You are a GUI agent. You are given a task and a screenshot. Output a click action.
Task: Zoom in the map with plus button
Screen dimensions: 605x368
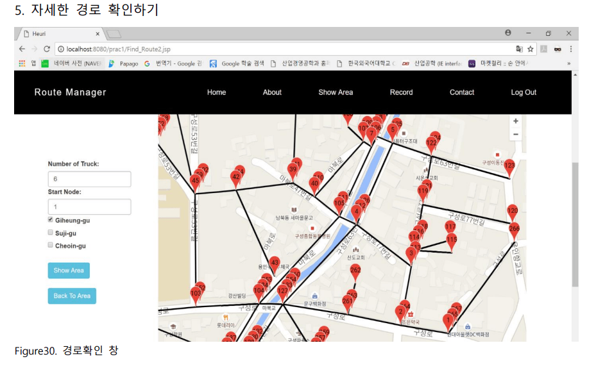(x=516, y=121)
